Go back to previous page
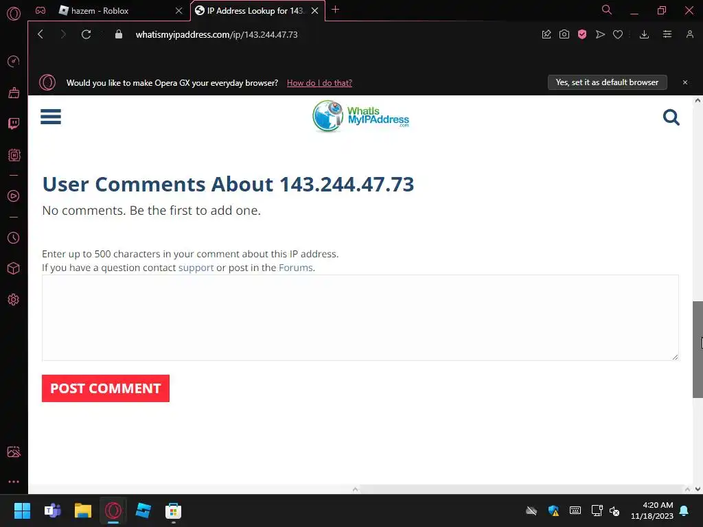Screen dimensions: 703x527 click(x=41, y=34)
